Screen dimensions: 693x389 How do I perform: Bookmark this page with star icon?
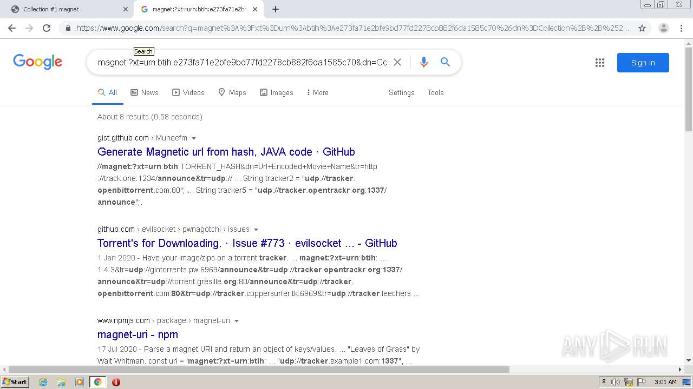642,28
